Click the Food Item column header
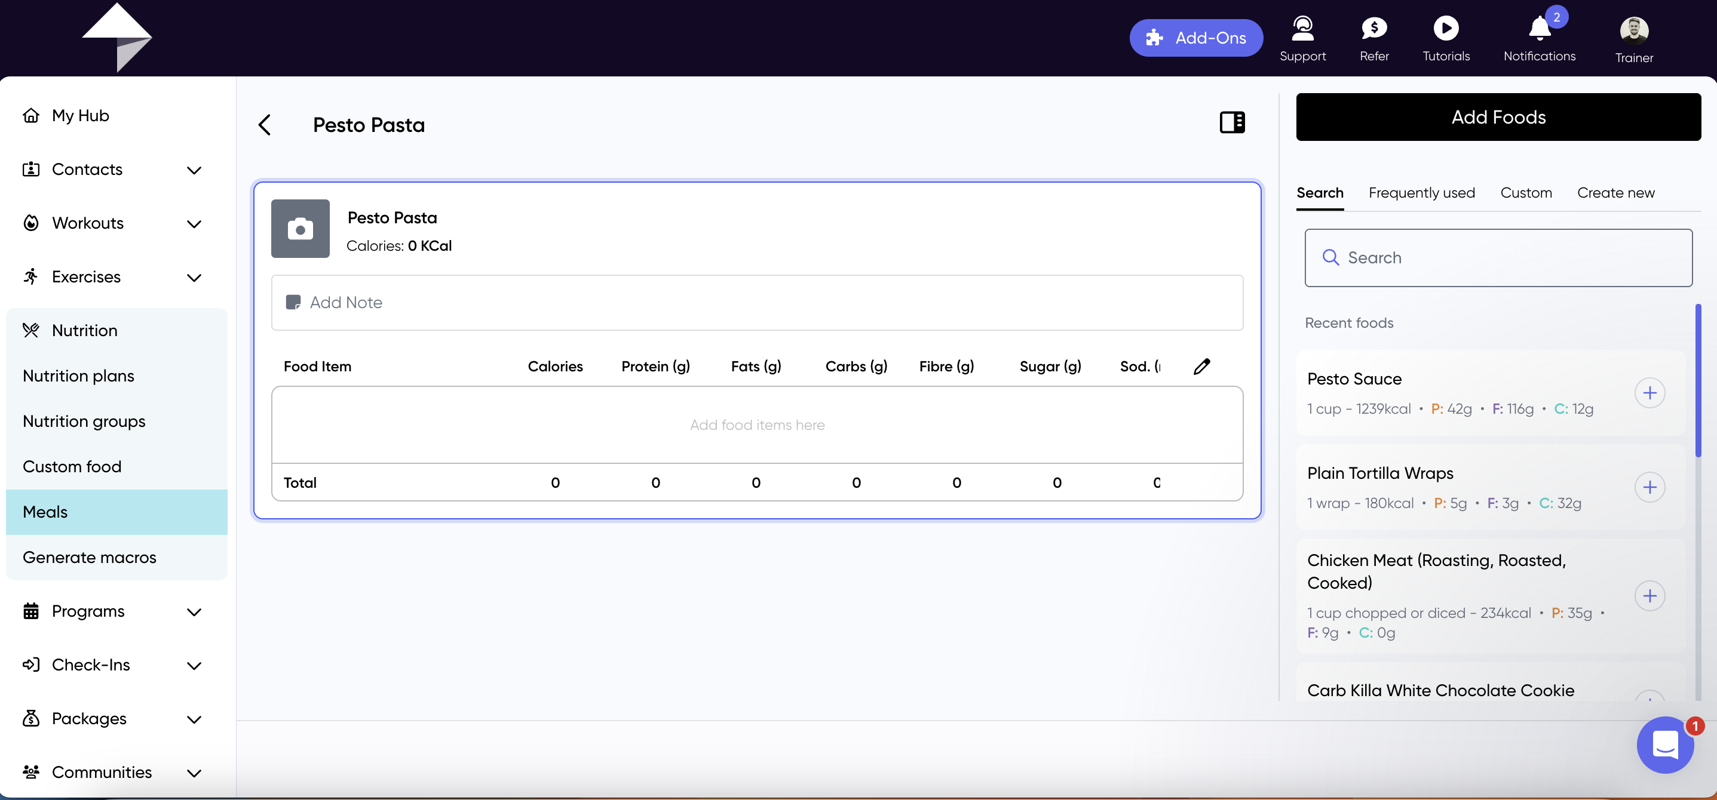This screenshot has height=800, width=1717. [x=317, y=367]
